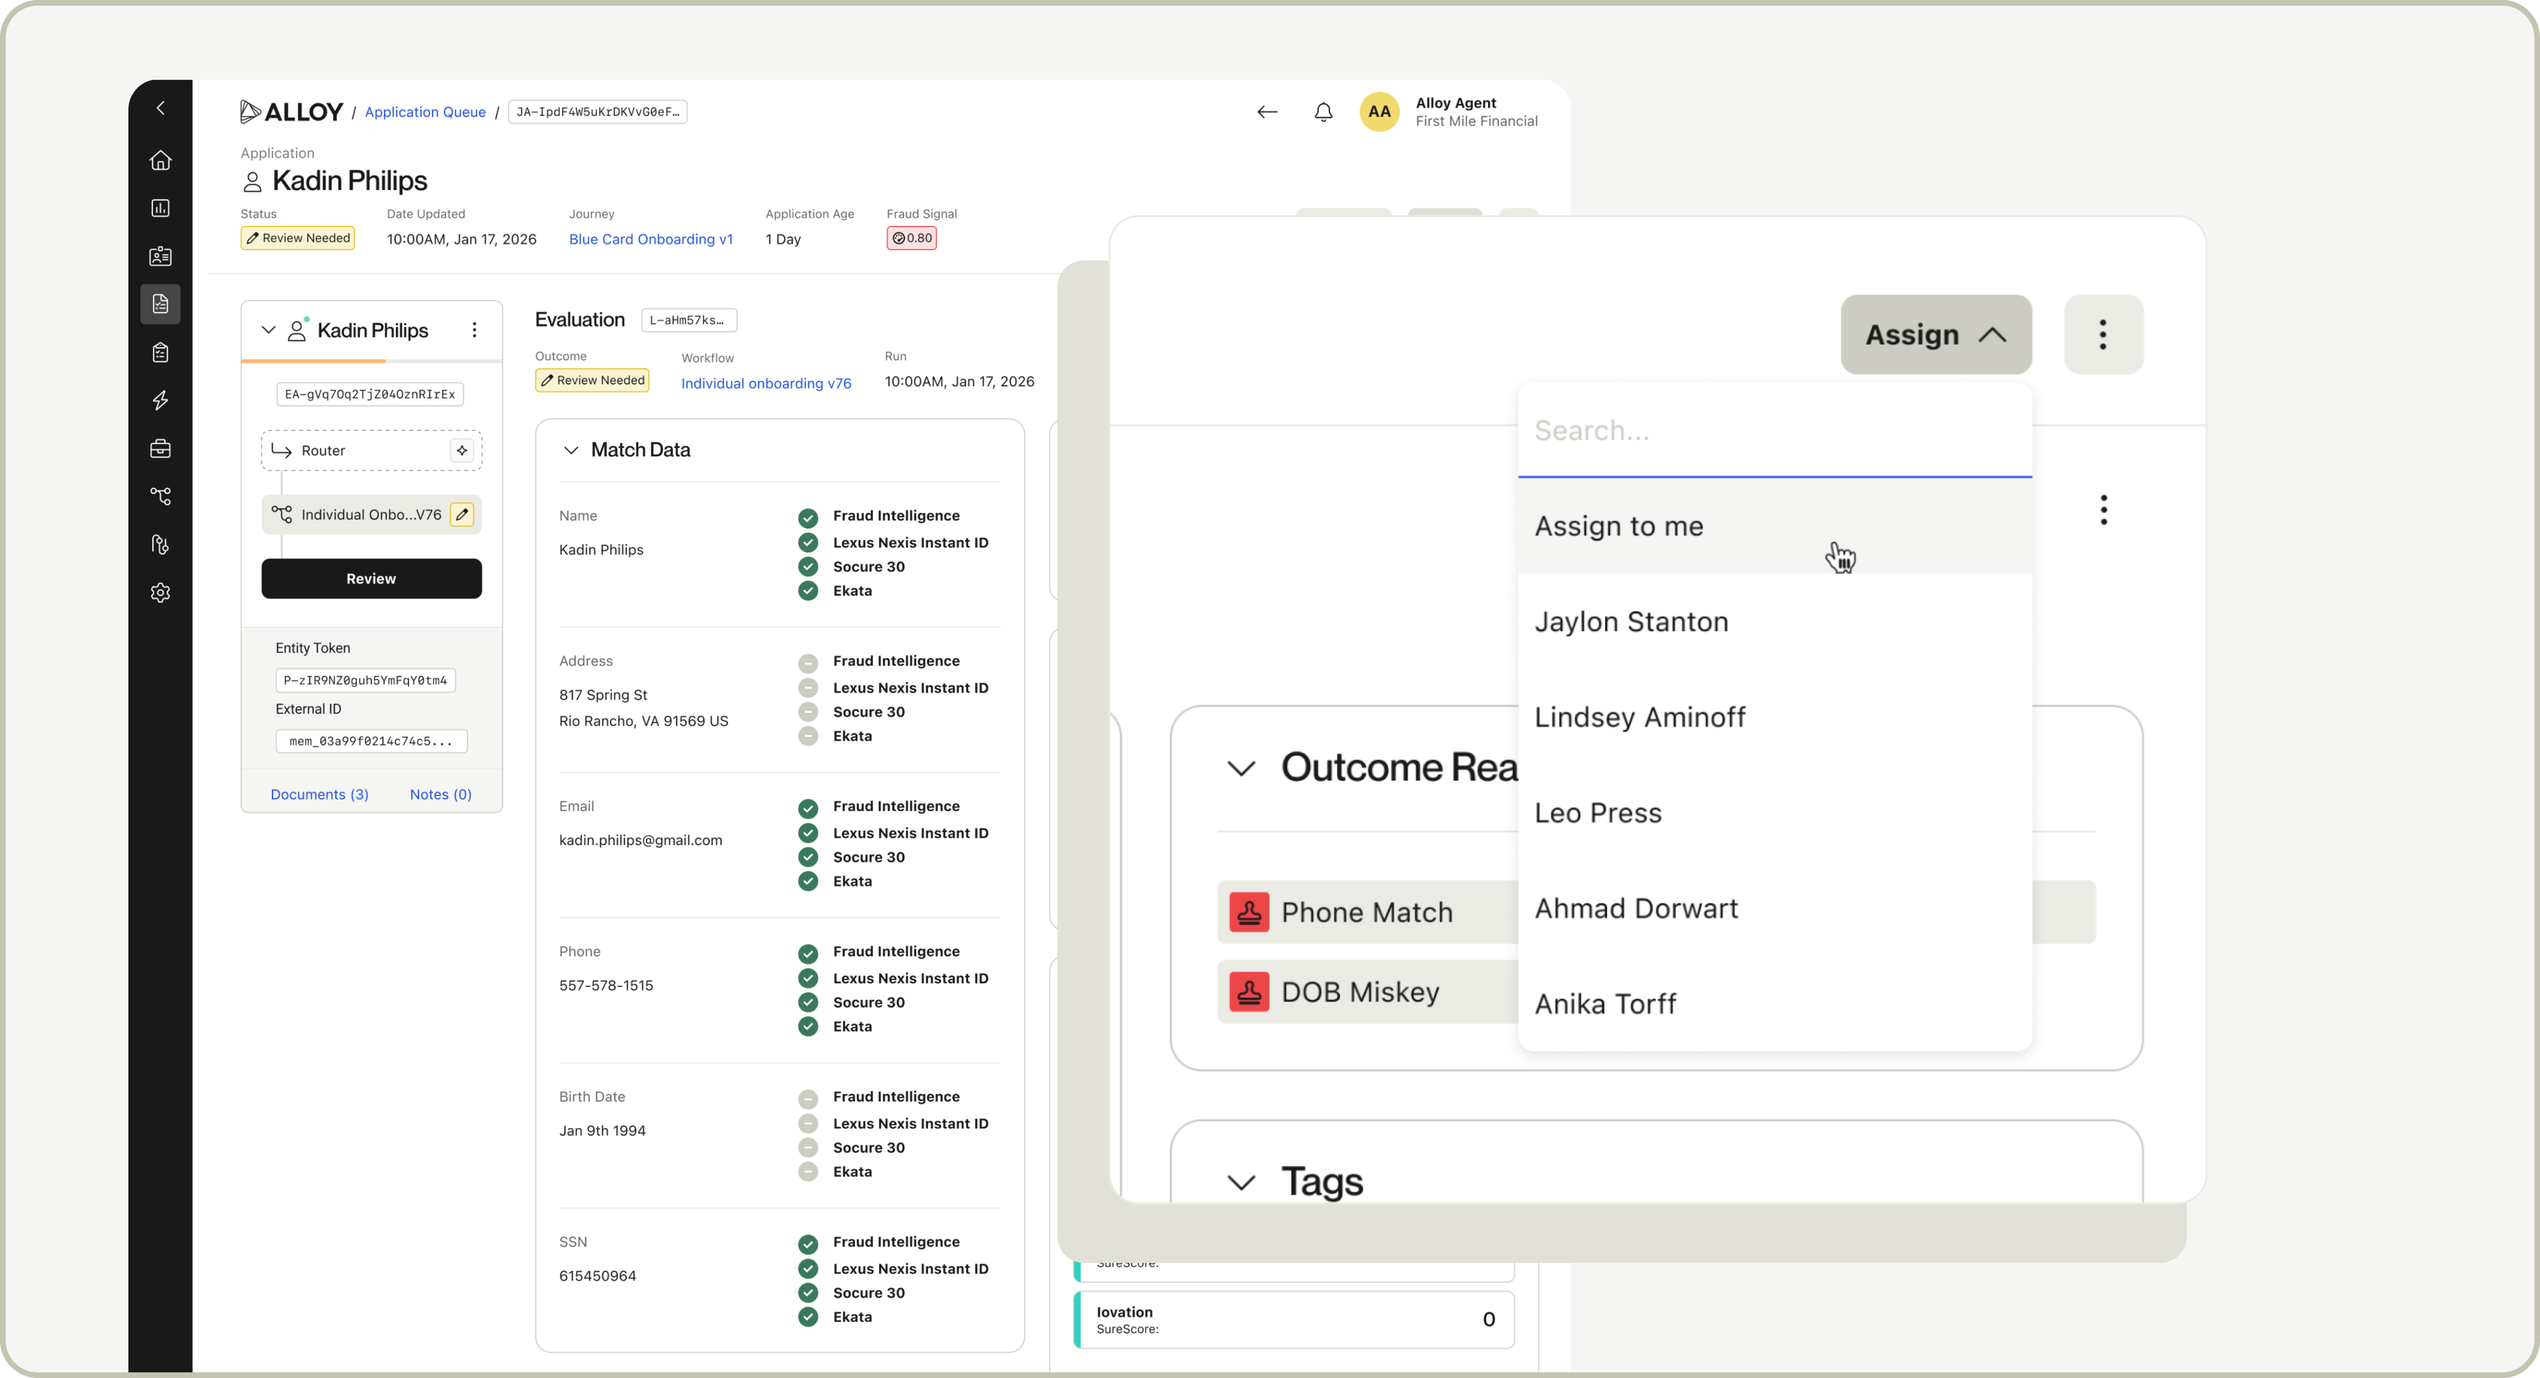
Task: Click the lightning bolt sidebar icon
Action: [161, 400]
